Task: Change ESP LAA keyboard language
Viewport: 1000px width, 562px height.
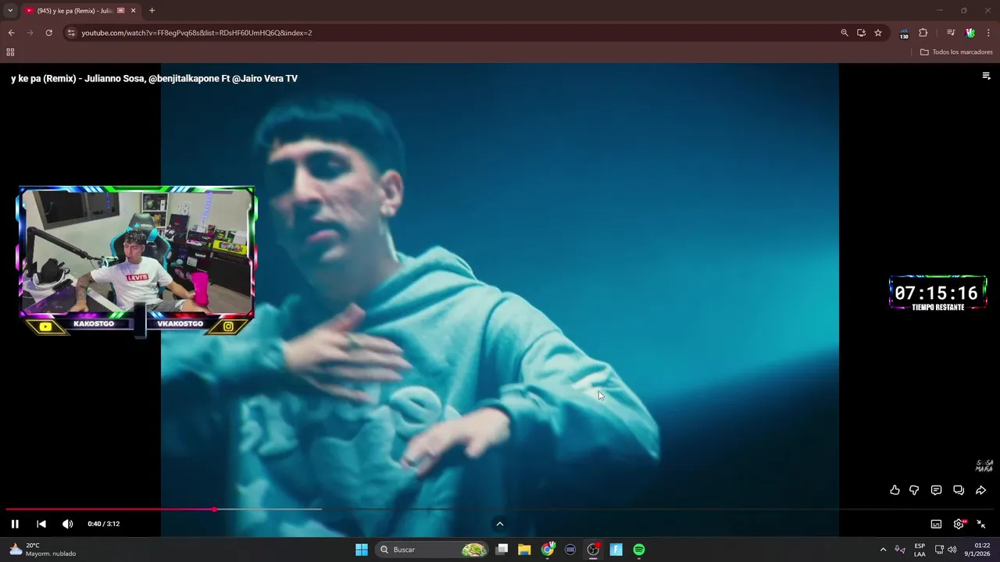Action: (920, 550)
